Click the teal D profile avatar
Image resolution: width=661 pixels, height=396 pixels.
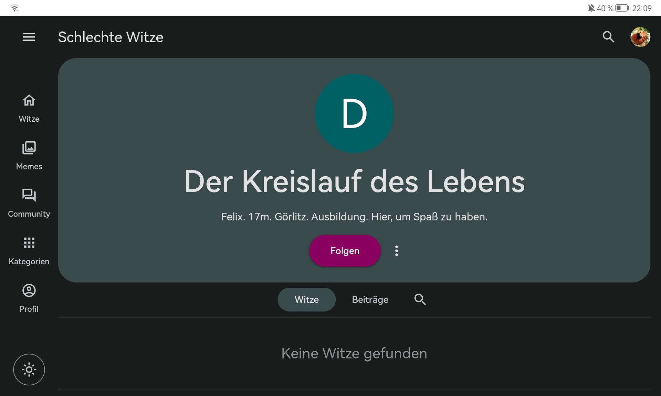click(354, 113)
